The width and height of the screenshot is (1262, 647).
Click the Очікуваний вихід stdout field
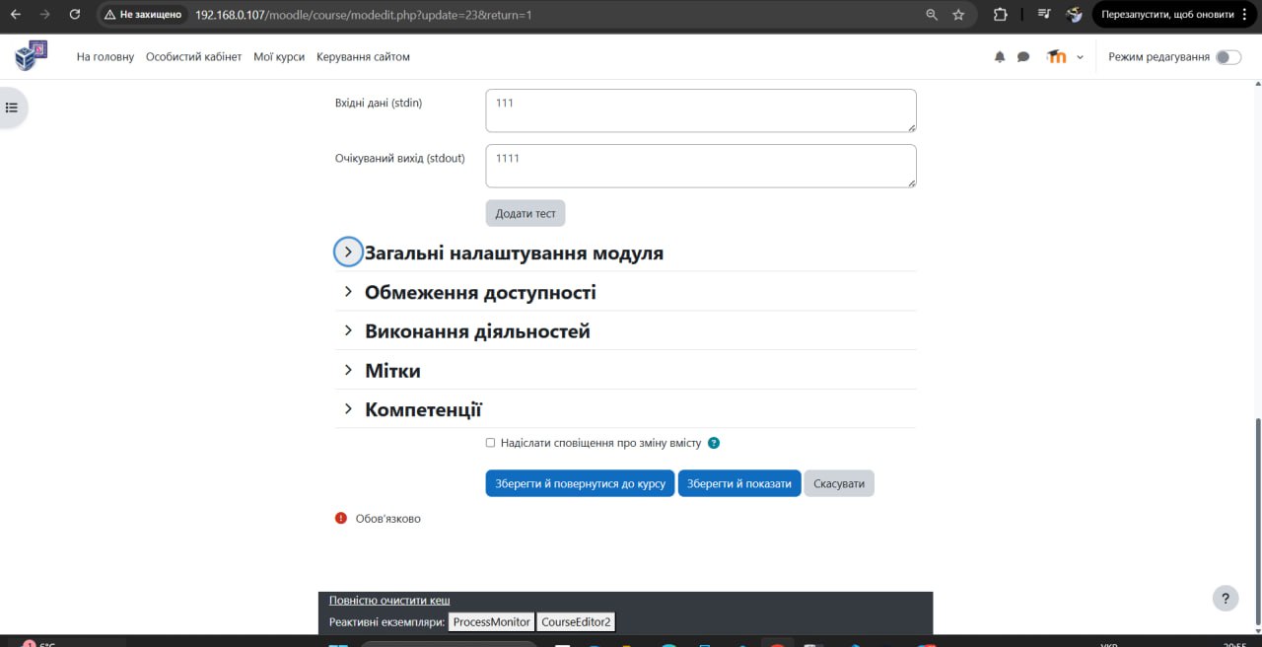(700, 166)
